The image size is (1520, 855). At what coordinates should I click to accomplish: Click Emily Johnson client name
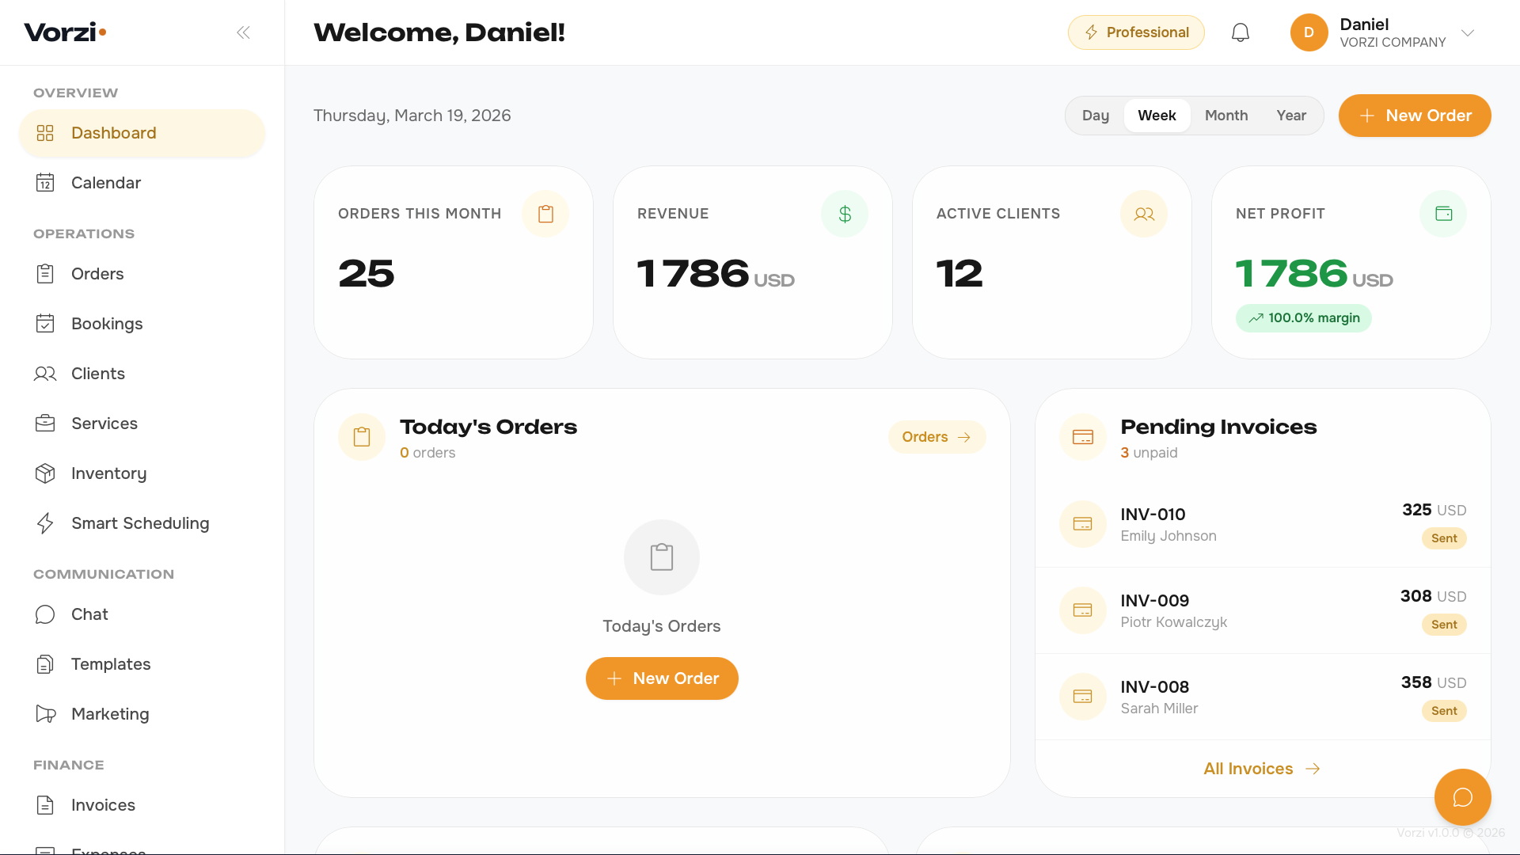(1168, 536)
